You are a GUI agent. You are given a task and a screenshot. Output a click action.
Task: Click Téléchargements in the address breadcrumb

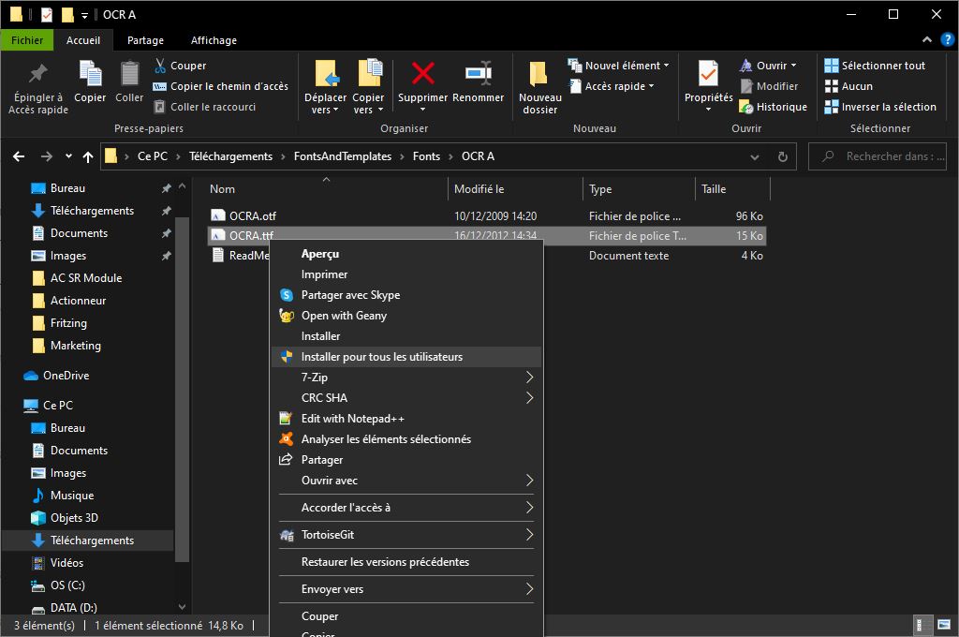(230, 156)
